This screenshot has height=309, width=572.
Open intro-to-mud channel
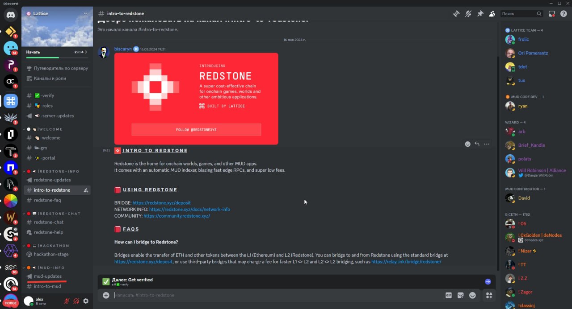[x=57, y=286]
